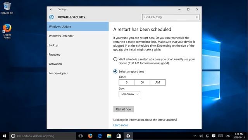Open the Action Center notifications icon

[214, 136]
